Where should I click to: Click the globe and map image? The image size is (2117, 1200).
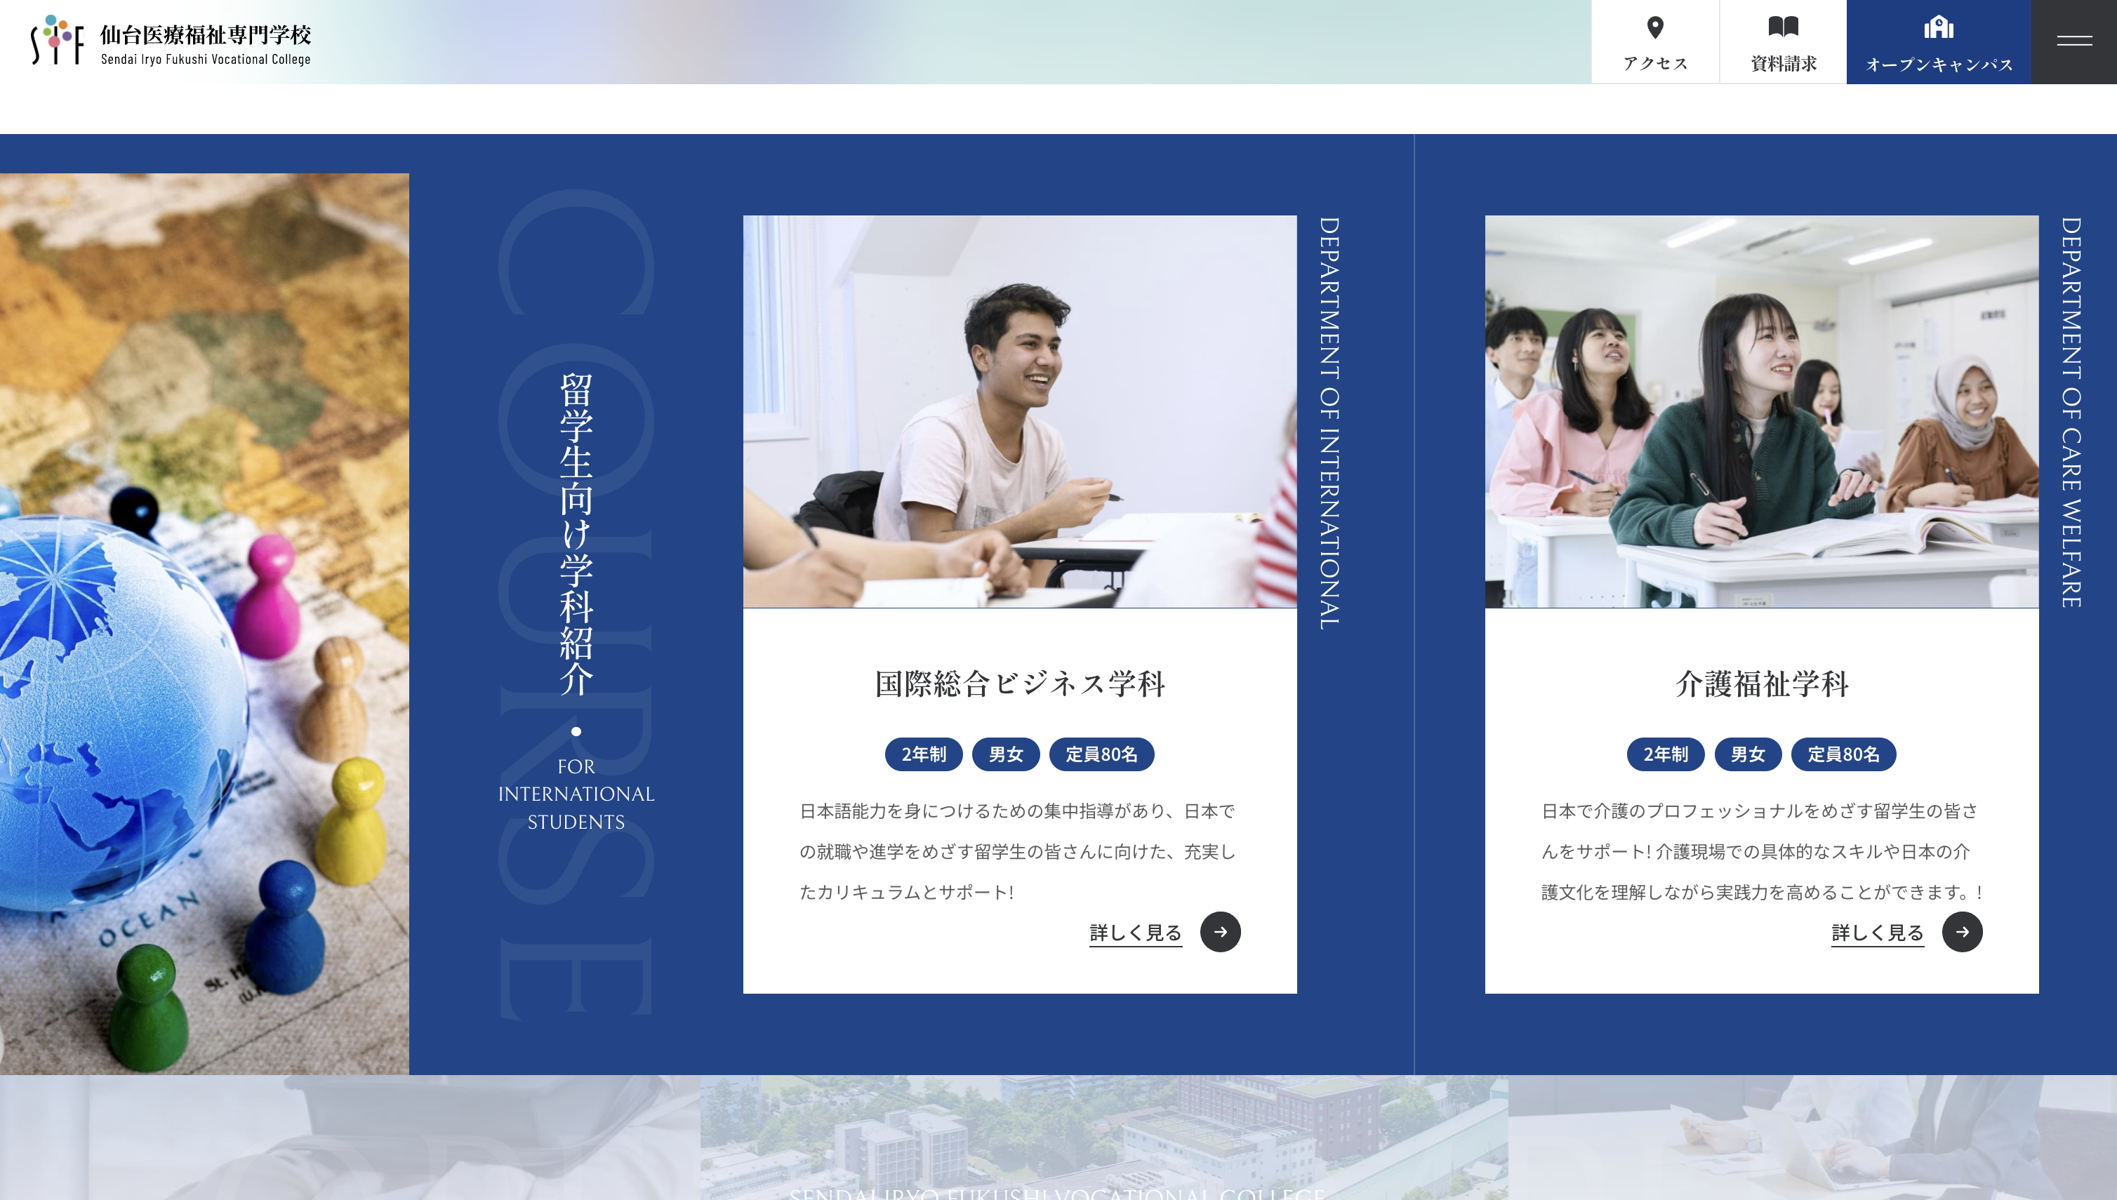(204, 623)
